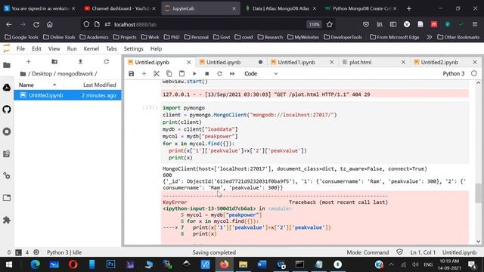Click the kernel status circle indicator
This screenshot has width=484, height=272.
[x=474, y=73]
